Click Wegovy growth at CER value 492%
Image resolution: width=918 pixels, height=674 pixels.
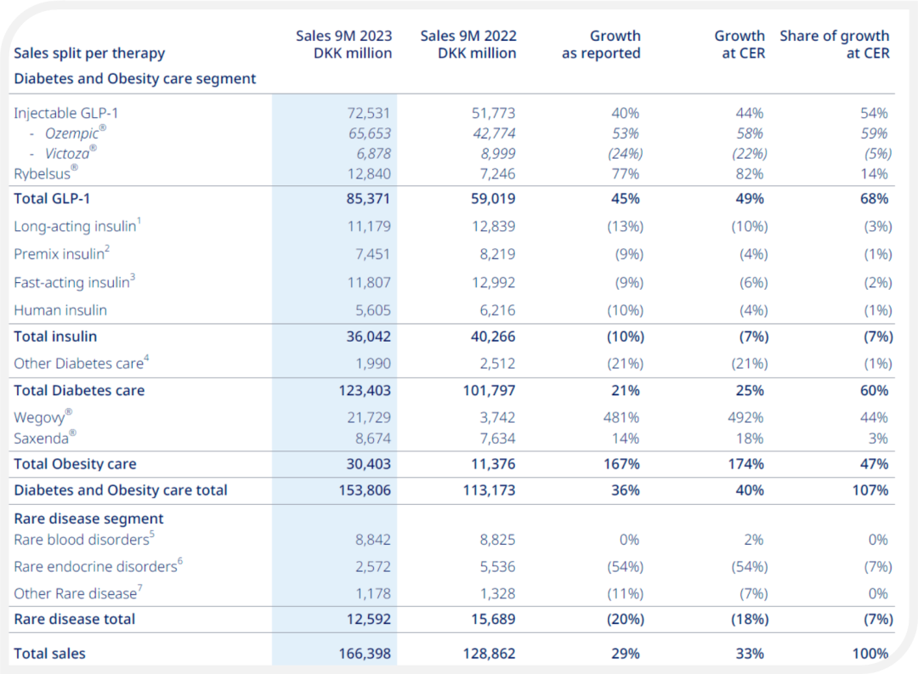(746, 417)
